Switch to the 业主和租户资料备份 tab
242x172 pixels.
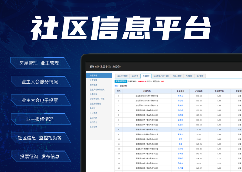coord(161,76)
